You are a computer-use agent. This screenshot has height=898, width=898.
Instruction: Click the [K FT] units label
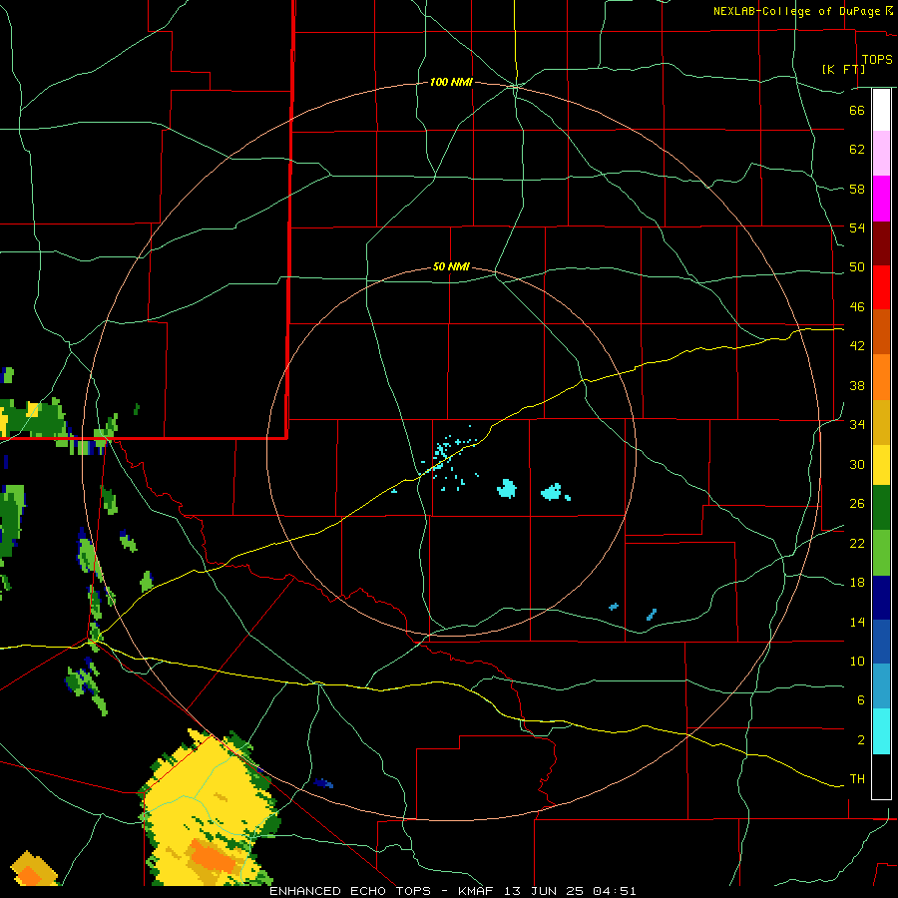click(x=843, y=69)
